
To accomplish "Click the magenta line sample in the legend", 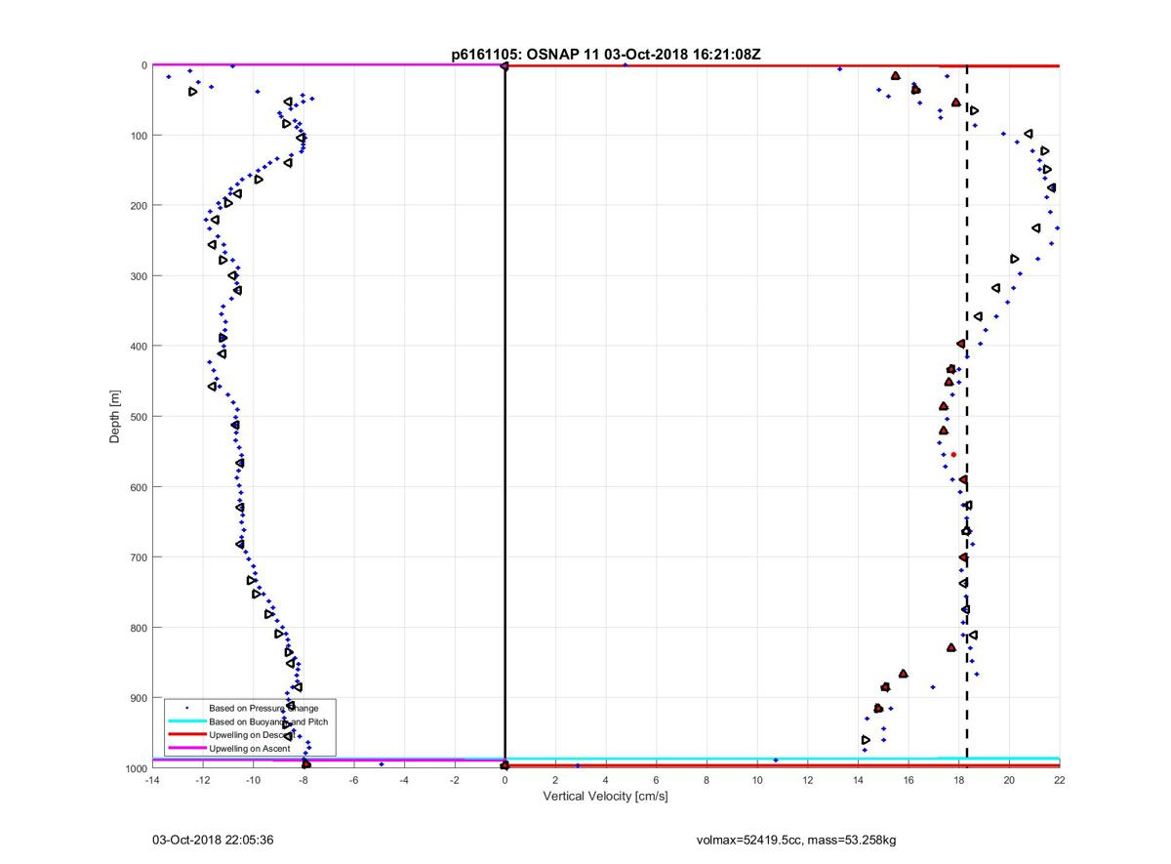I will [x=186, y=748].
